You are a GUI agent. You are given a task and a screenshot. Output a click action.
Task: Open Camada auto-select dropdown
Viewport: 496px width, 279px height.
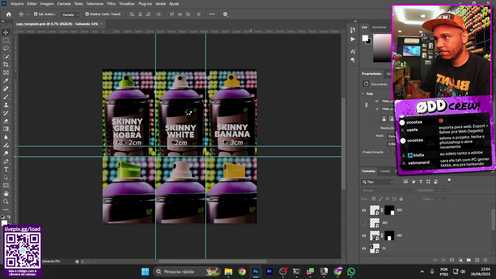(x=70, y=14)
